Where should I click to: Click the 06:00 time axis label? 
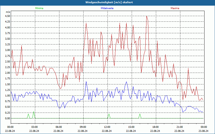[x=59, y=127]
